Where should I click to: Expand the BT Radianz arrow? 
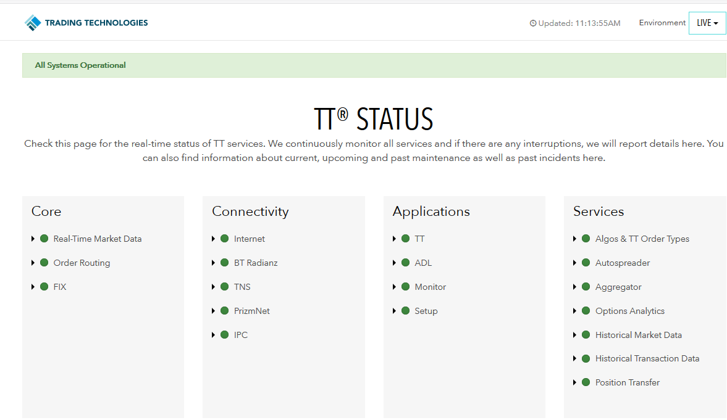(x=213, y=263)
